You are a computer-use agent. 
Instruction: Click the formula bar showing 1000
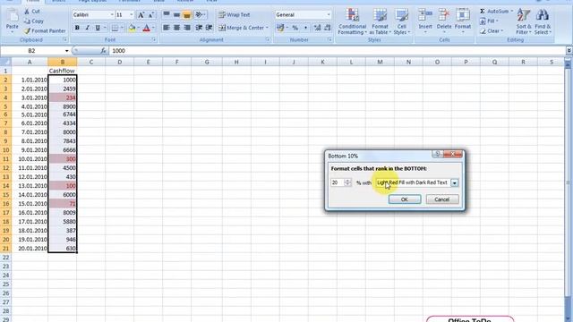click(337, 51)
